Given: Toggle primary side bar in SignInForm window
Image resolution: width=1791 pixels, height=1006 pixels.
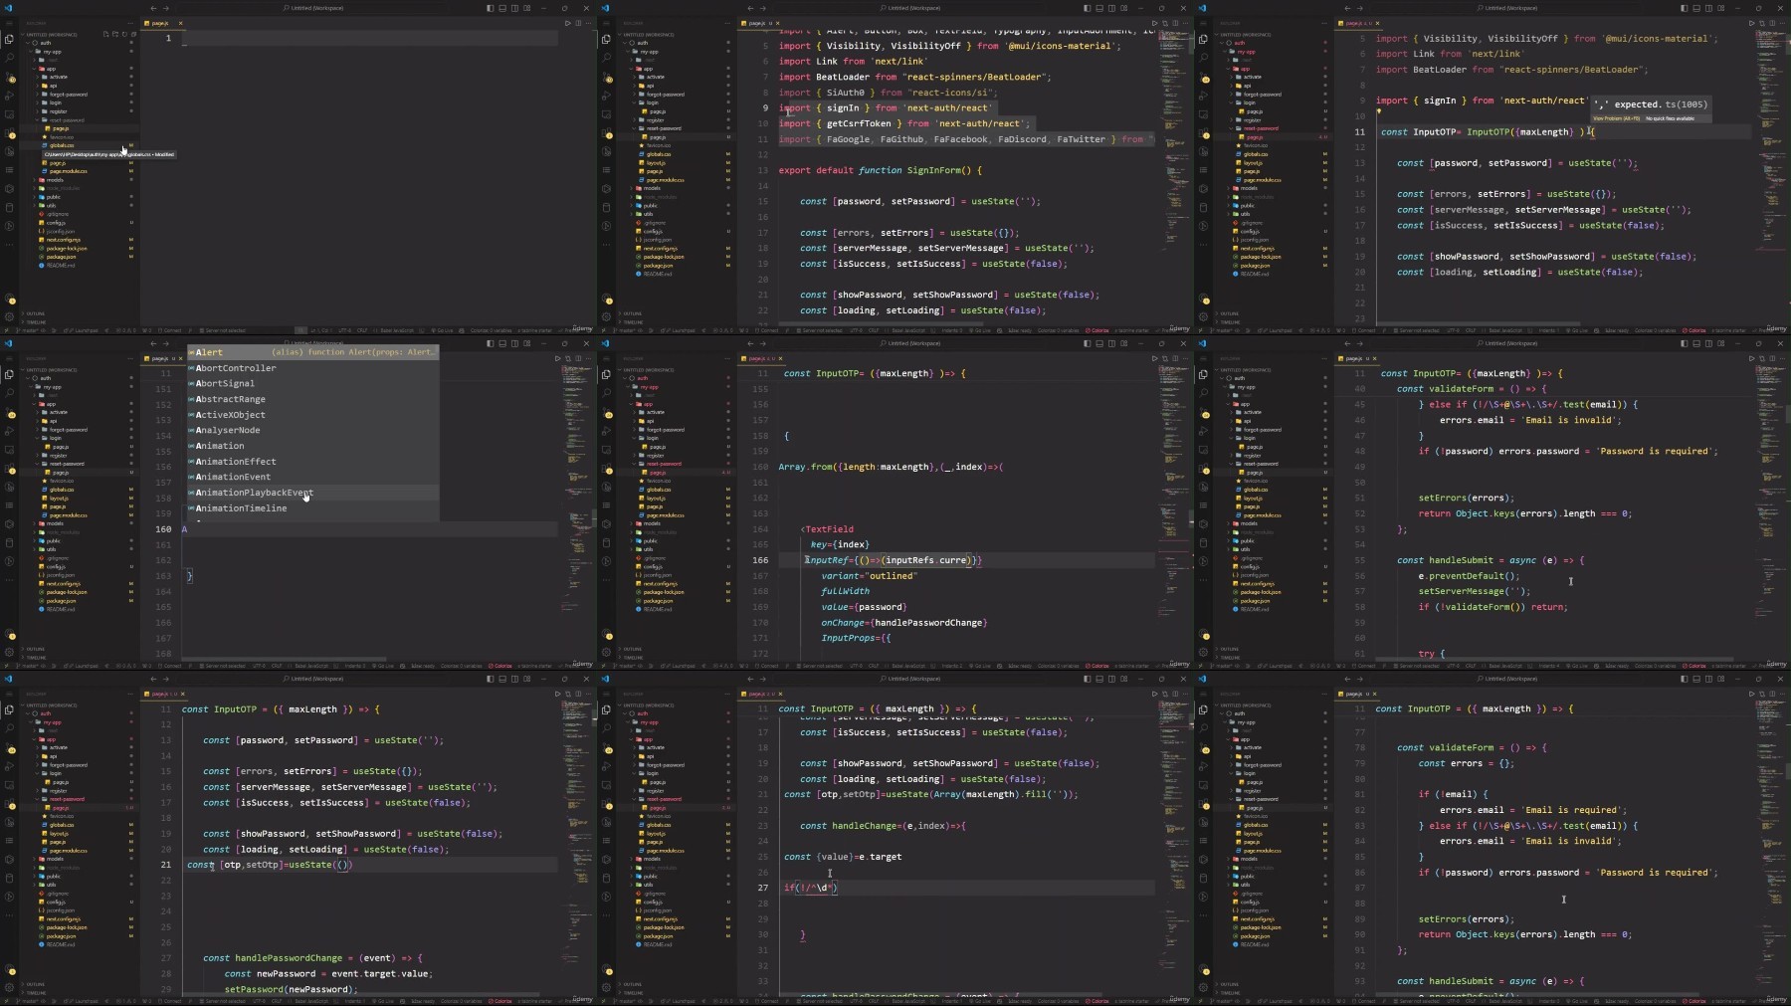Looking at the screenshot, I should [x=1087, y=8].
